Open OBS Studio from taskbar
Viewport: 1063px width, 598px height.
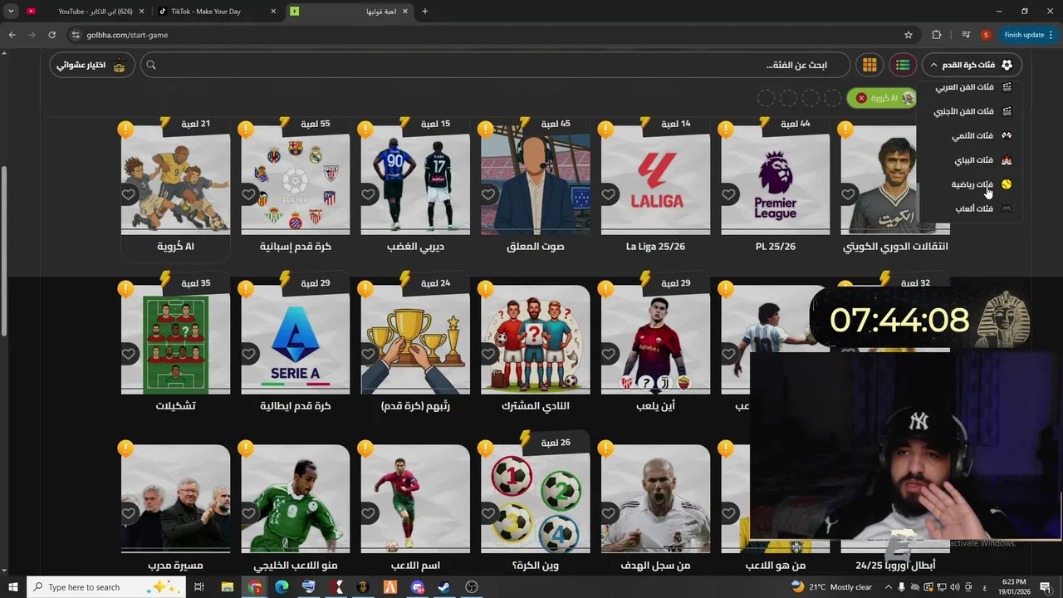472,587
